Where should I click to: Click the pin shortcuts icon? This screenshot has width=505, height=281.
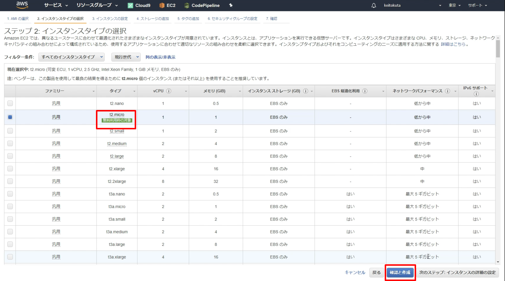coord(231,5)
